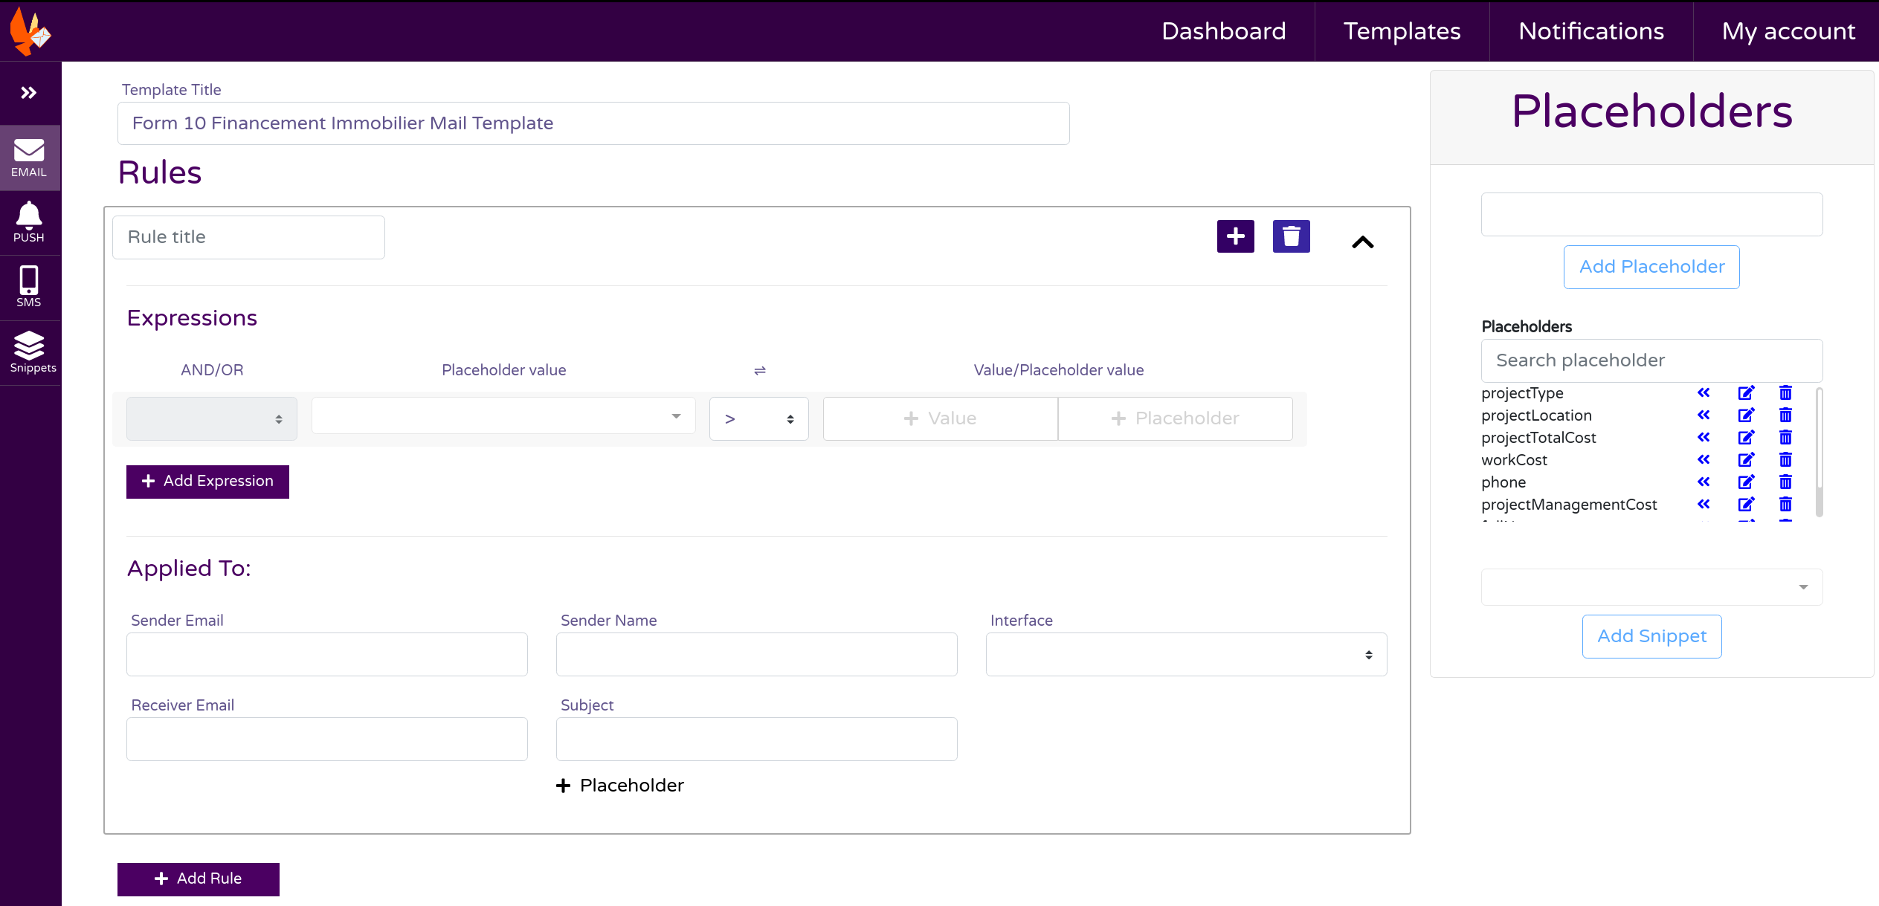This screenshot has width=1879, height=906.
Task: Click the copy placeholder icon for projectType
Action: tap(1703, 393)
